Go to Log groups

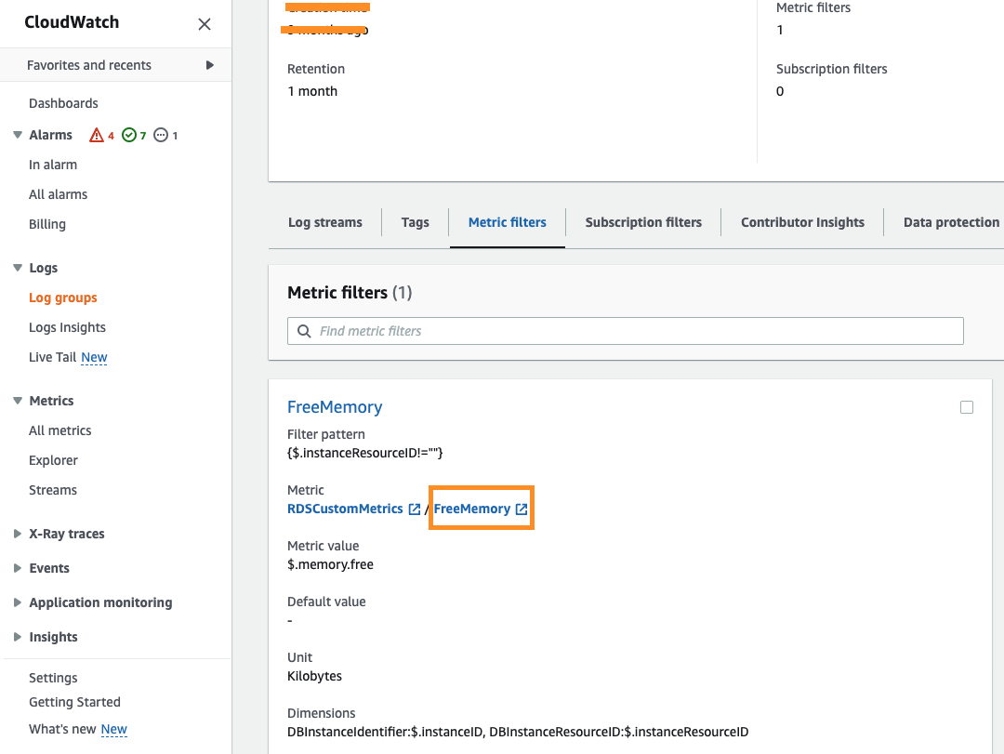click(63, 298)
